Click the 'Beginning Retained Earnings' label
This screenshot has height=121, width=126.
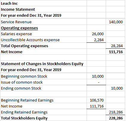coord(27,100)
